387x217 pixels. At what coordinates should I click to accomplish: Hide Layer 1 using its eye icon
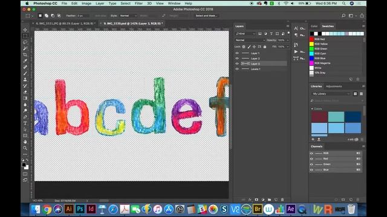(237, 53)
